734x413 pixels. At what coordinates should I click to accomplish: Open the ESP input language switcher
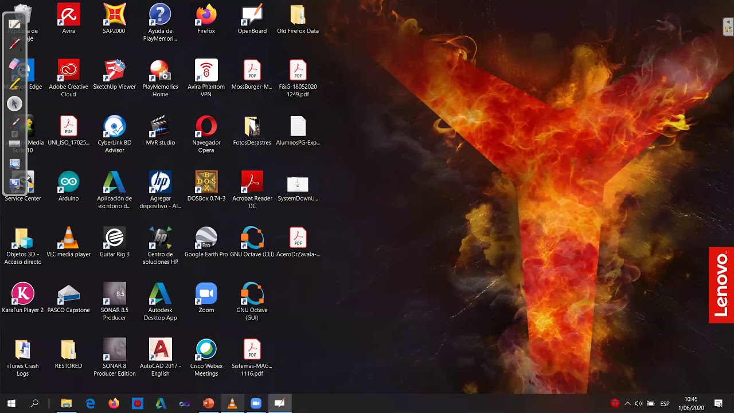665,404
